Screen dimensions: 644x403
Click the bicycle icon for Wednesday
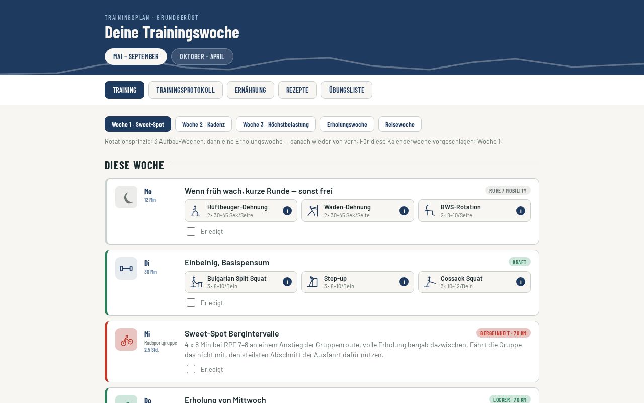tap(126, 340)
